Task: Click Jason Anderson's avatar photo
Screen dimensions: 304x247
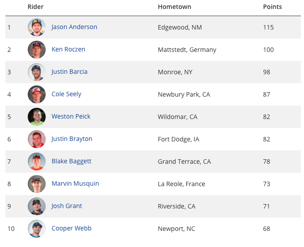Action: 37,27
